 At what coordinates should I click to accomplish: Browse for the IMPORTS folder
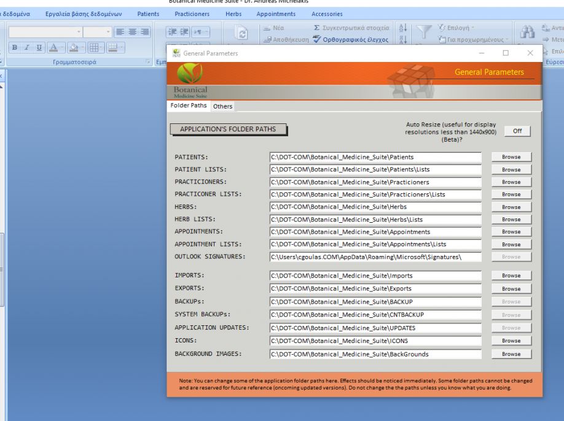511,276
